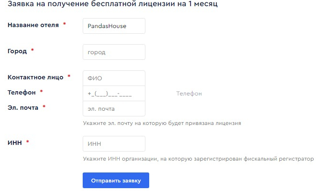Viewport: 316px width, 191px height.
Task: Click red asterisk beside Название отеля
Action: (x=65, y=24)
